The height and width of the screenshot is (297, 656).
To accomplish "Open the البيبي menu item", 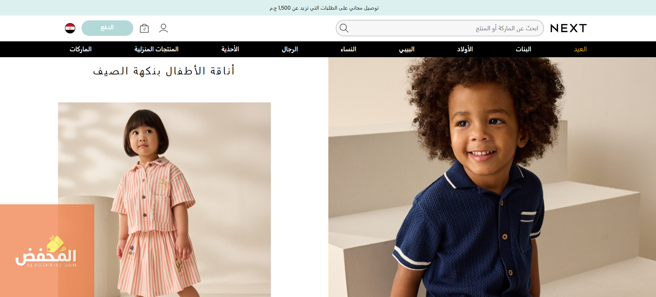I will click(x=407, y=49).
